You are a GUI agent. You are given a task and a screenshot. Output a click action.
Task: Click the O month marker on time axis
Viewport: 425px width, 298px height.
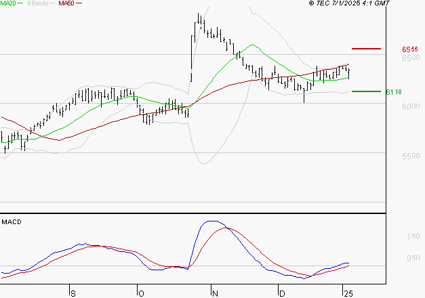coord(141,294)
